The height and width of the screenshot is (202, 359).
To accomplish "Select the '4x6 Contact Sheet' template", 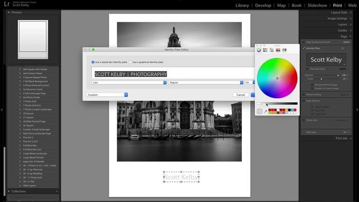I will [33, 74].
